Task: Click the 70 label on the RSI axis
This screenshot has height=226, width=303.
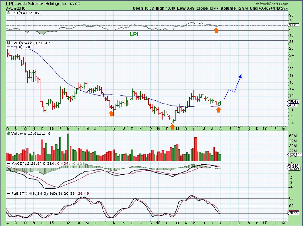Action: pos(291,20)
